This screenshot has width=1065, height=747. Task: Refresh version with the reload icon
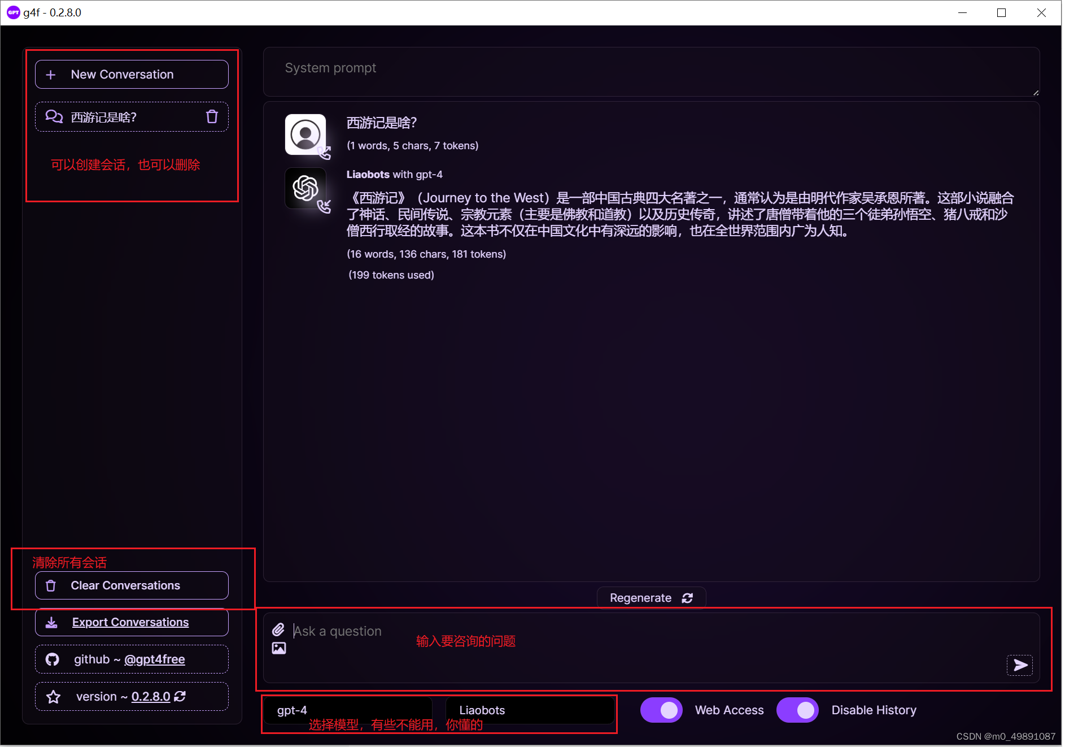[x=180, y=696]
